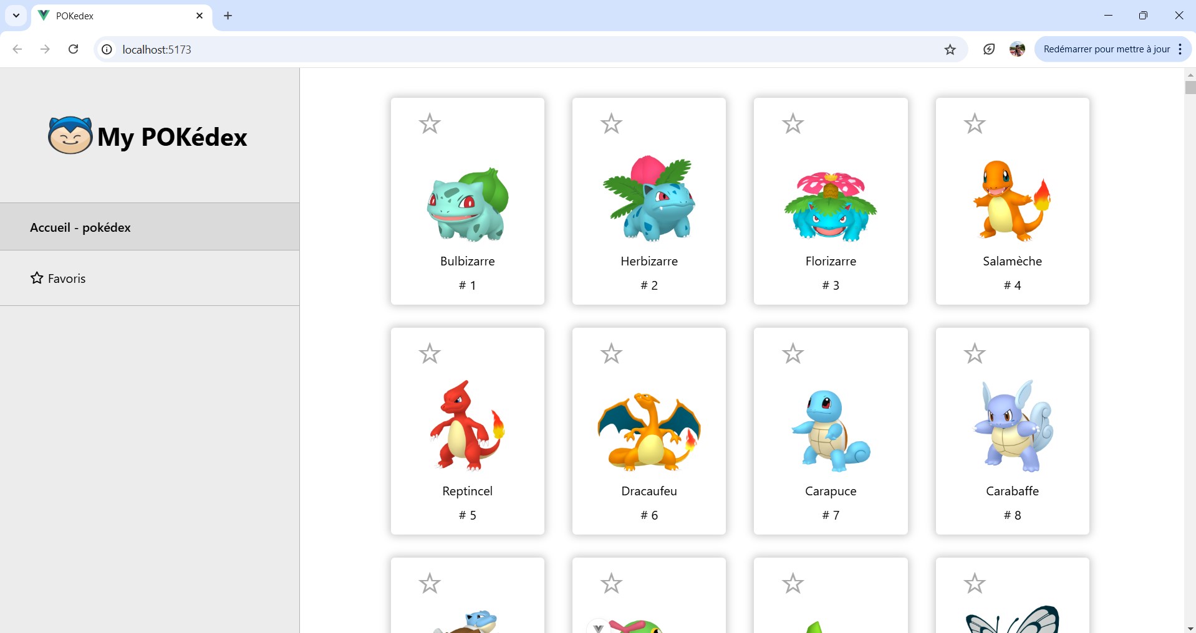Toggle favorite star on Dracaufeu card

pos(611,353)
